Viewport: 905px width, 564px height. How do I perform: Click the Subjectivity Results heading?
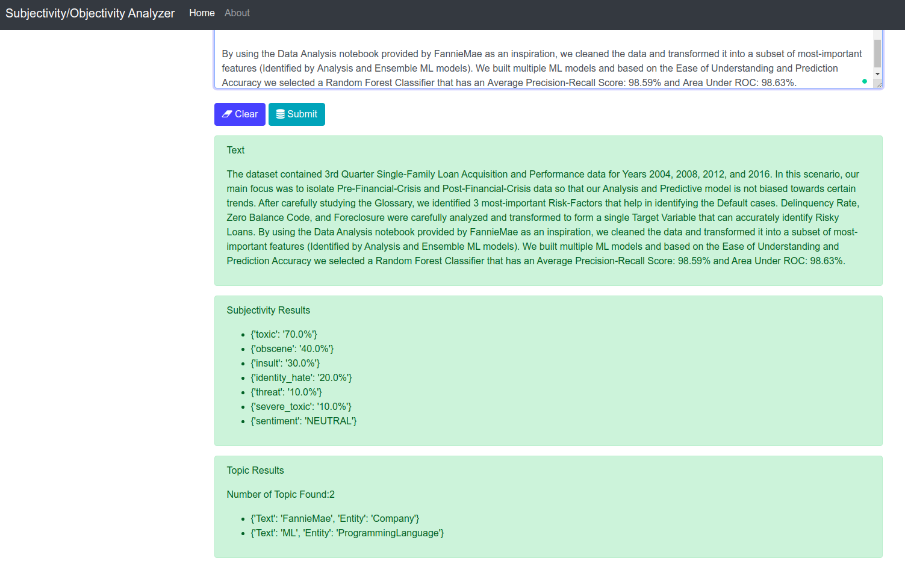(x=269, y=311)
